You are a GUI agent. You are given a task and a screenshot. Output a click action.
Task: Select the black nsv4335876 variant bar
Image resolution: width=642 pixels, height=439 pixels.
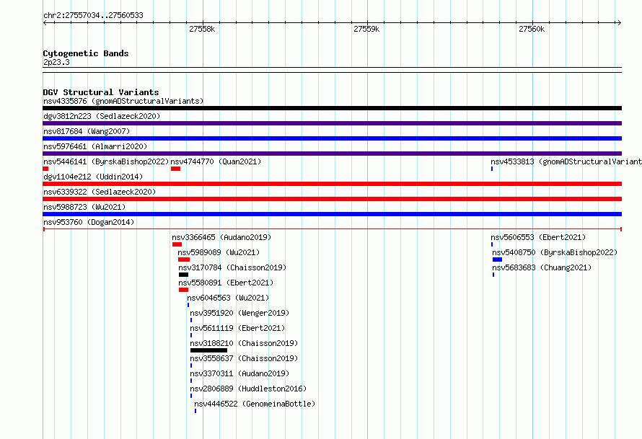[x=332, y=108]
